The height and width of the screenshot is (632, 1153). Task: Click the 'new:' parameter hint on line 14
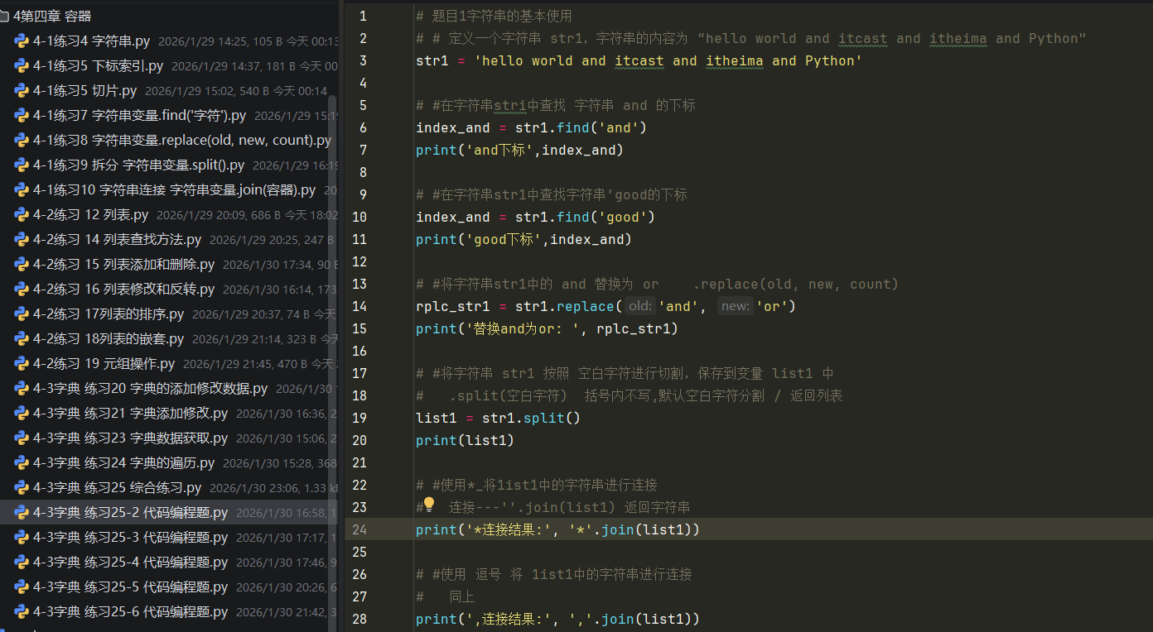[735, 306]
